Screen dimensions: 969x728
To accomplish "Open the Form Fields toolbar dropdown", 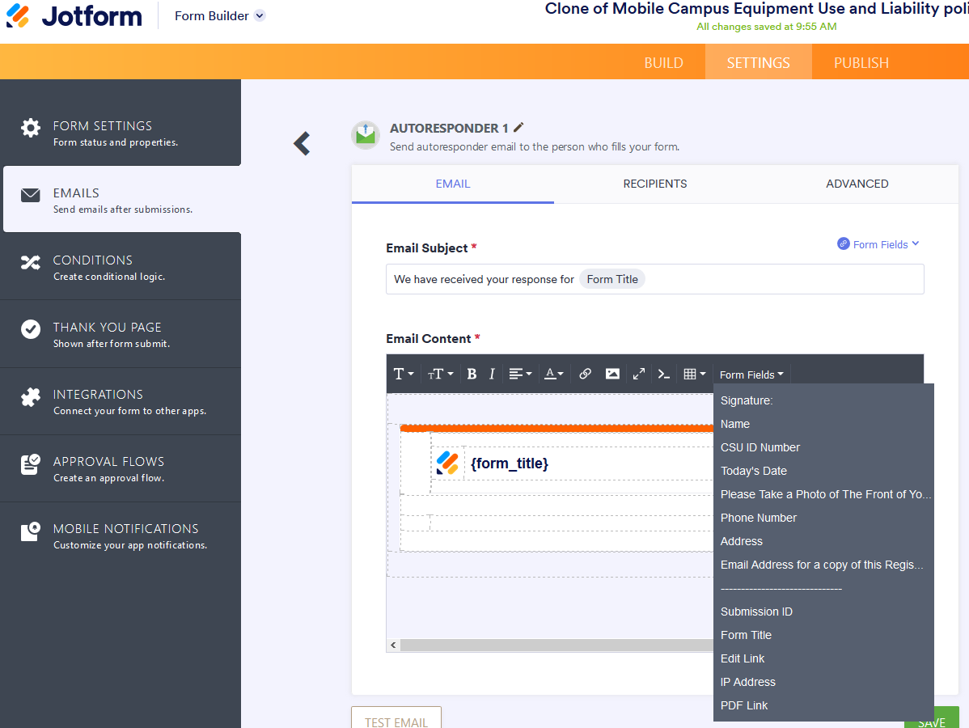I will (x=751, y=374).
